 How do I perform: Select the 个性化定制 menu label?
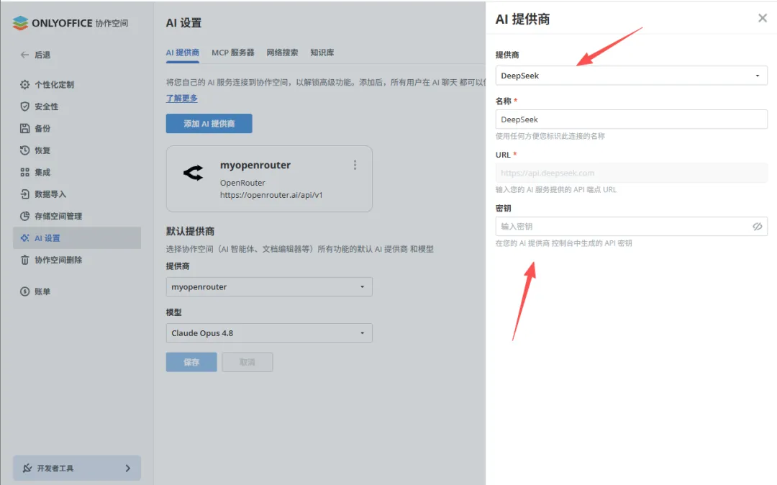pyautogui.click(x=55, y=84)
